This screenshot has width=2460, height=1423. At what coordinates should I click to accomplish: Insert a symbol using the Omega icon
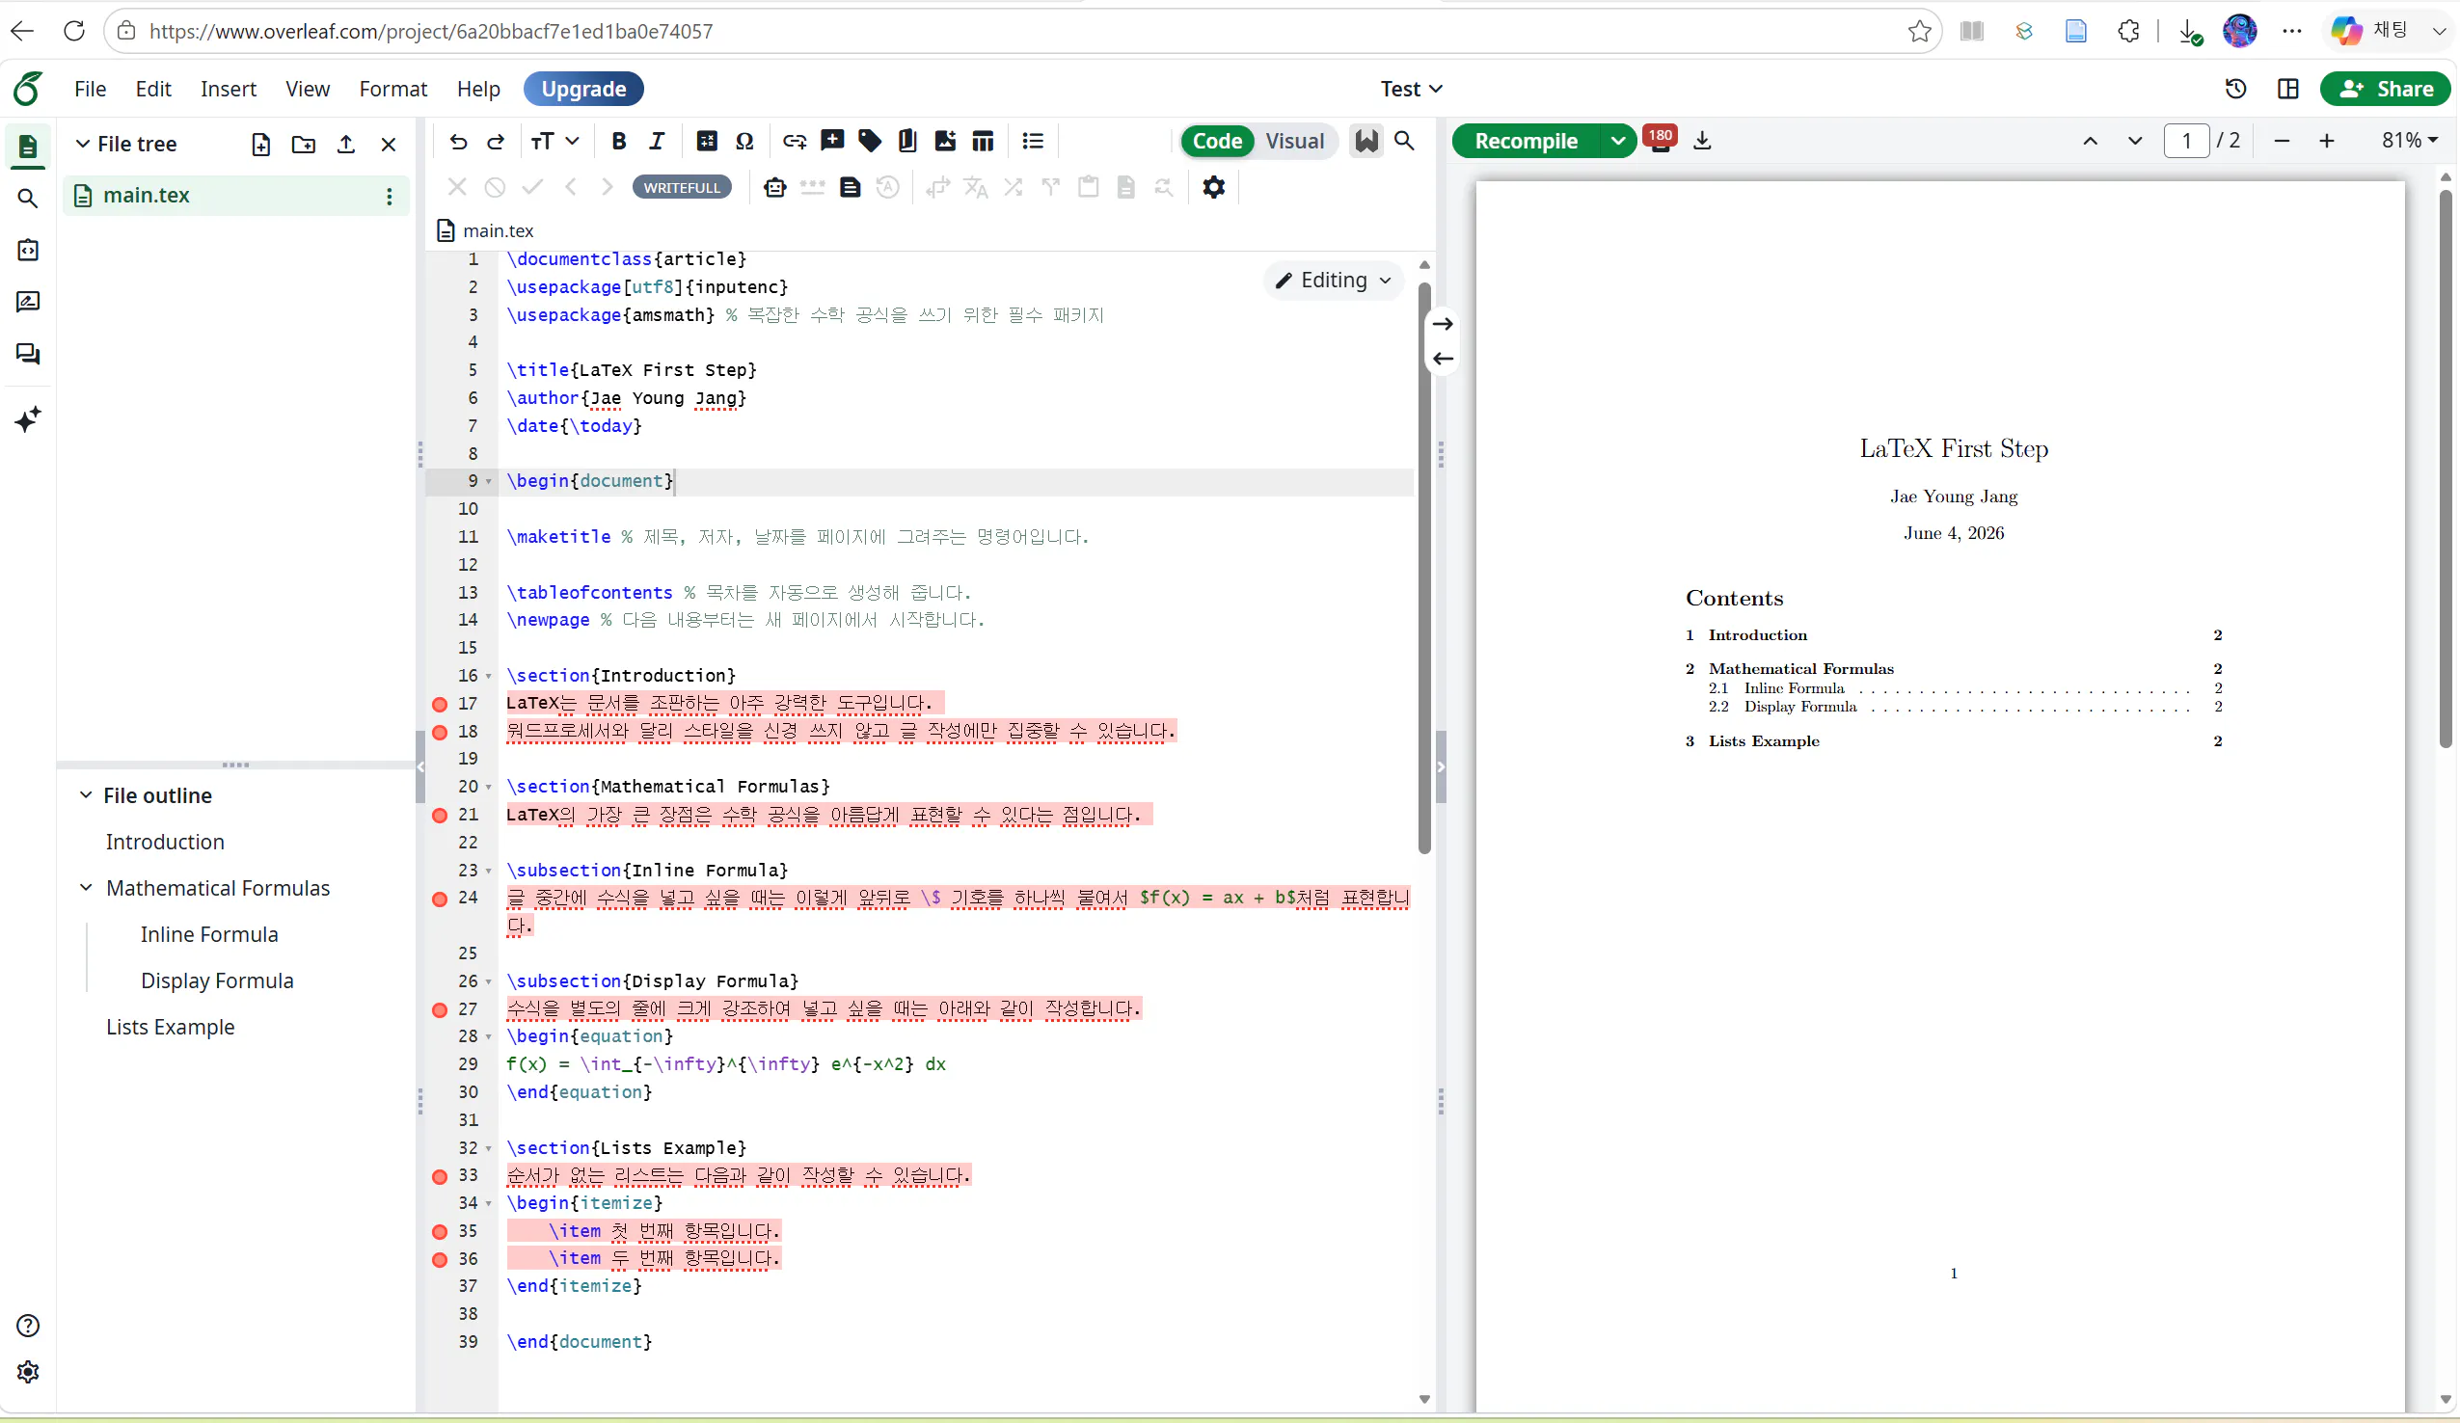point(744,142)
